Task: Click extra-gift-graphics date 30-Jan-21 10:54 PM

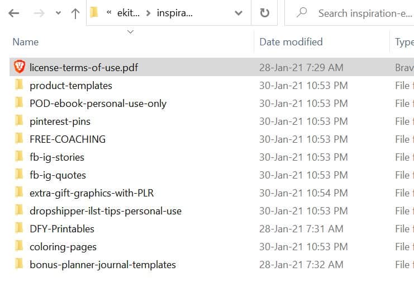Action: tap(303, 193)
